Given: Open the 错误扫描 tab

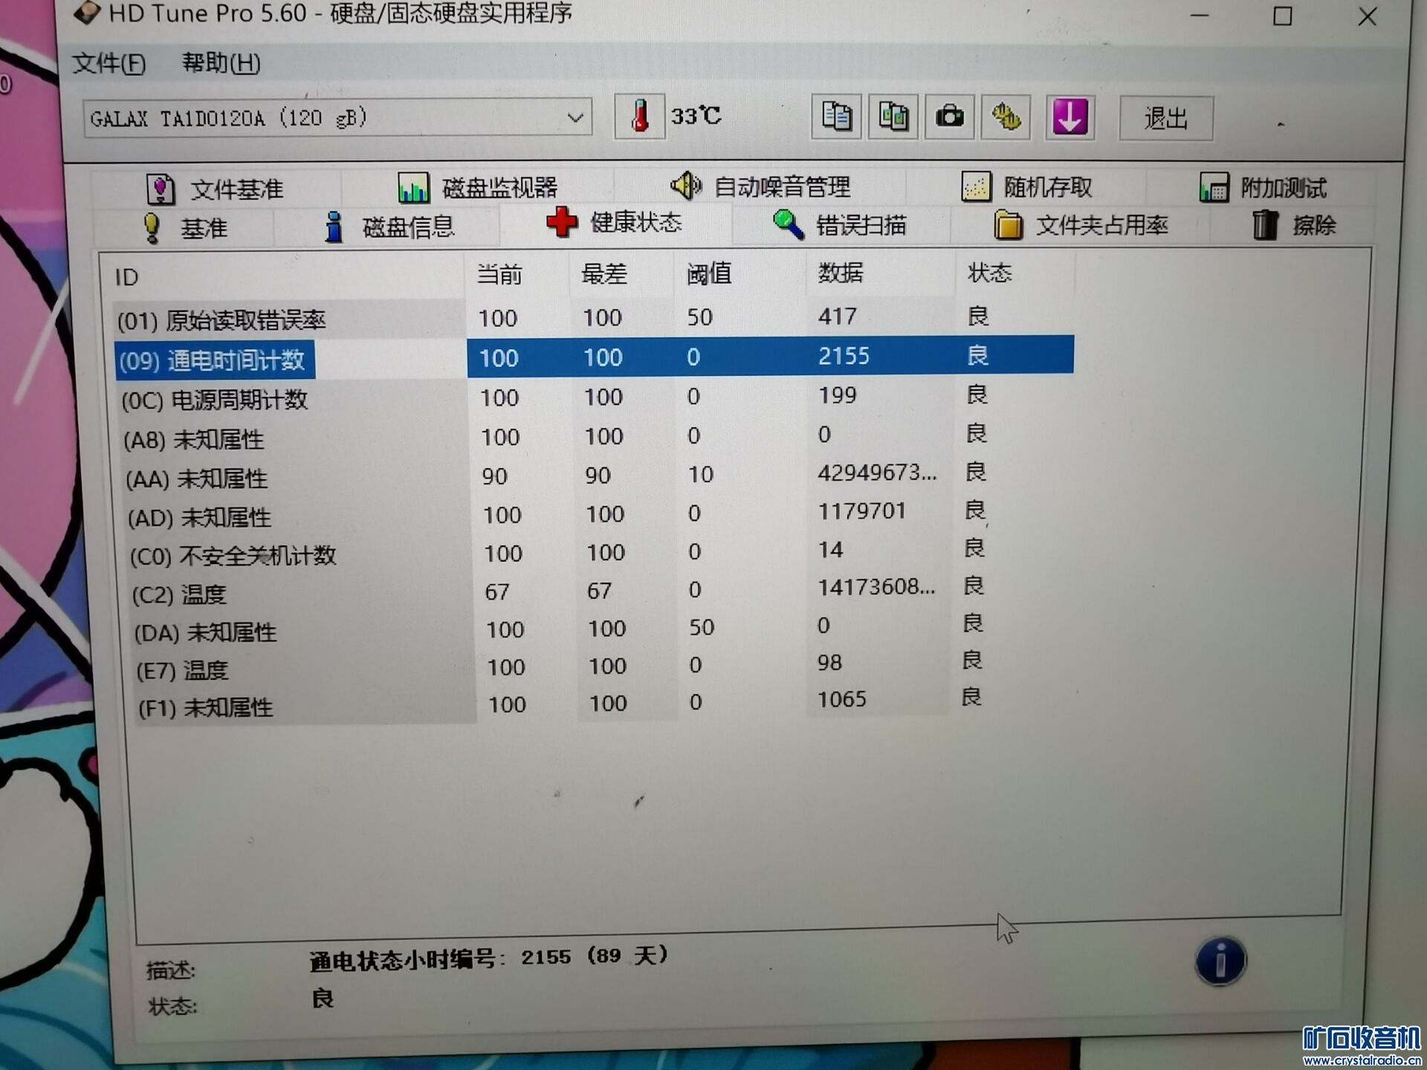Looking at the screenshot, I should (839, 224).
